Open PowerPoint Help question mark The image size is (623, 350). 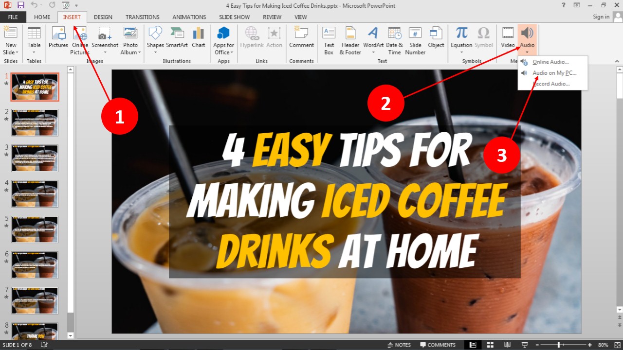[564, 5]
